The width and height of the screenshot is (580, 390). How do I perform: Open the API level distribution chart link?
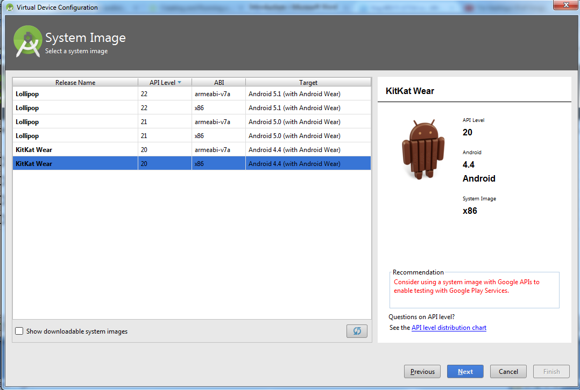(449, 328)
